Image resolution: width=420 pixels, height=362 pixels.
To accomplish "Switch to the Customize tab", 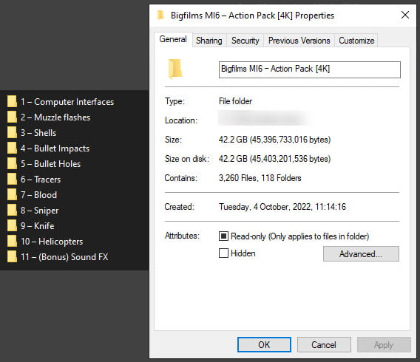I will (356, 41).
